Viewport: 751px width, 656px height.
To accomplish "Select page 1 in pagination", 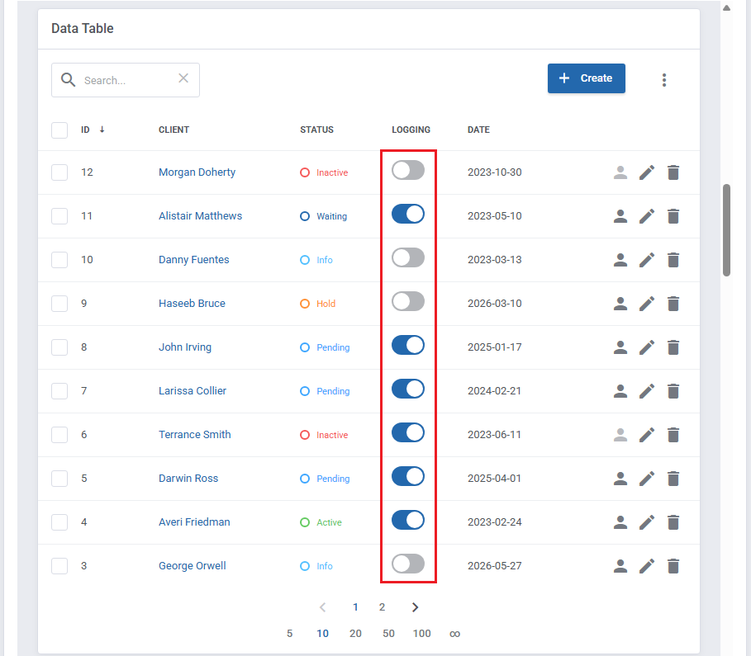I will 355,607.
